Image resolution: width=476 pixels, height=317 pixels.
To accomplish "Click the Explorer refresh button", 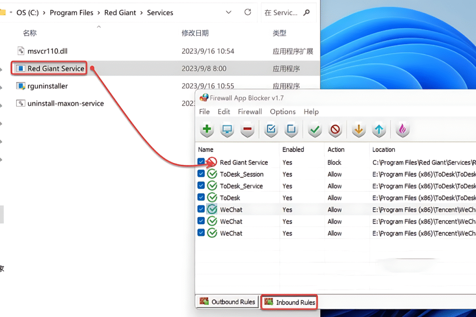I will [x=247, y=13].
